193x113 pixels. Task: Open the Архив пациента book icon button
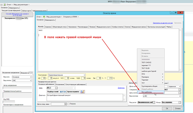[82, 92]
